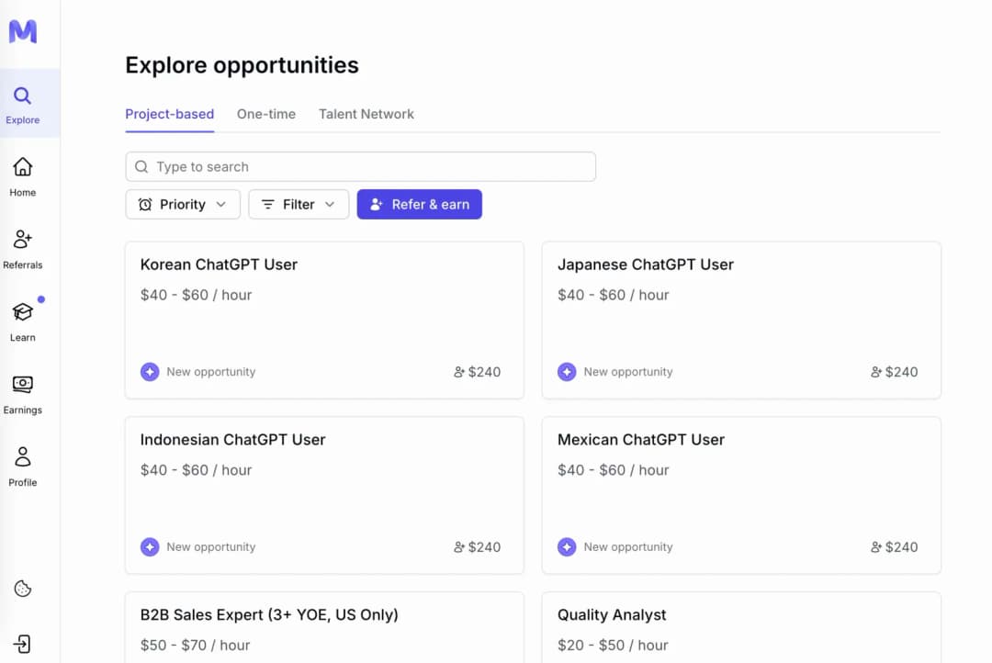Click the filter lines icon
Screen dimensions: 992x663
coord(267,205)
